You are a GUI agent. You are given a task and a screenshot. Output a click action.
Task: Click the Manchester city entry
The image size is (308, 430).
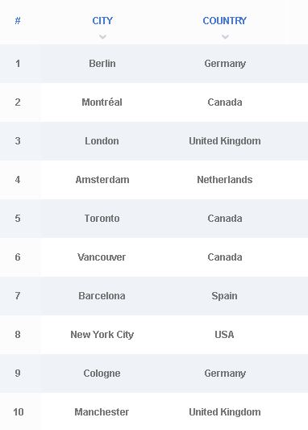click(102, 412)
